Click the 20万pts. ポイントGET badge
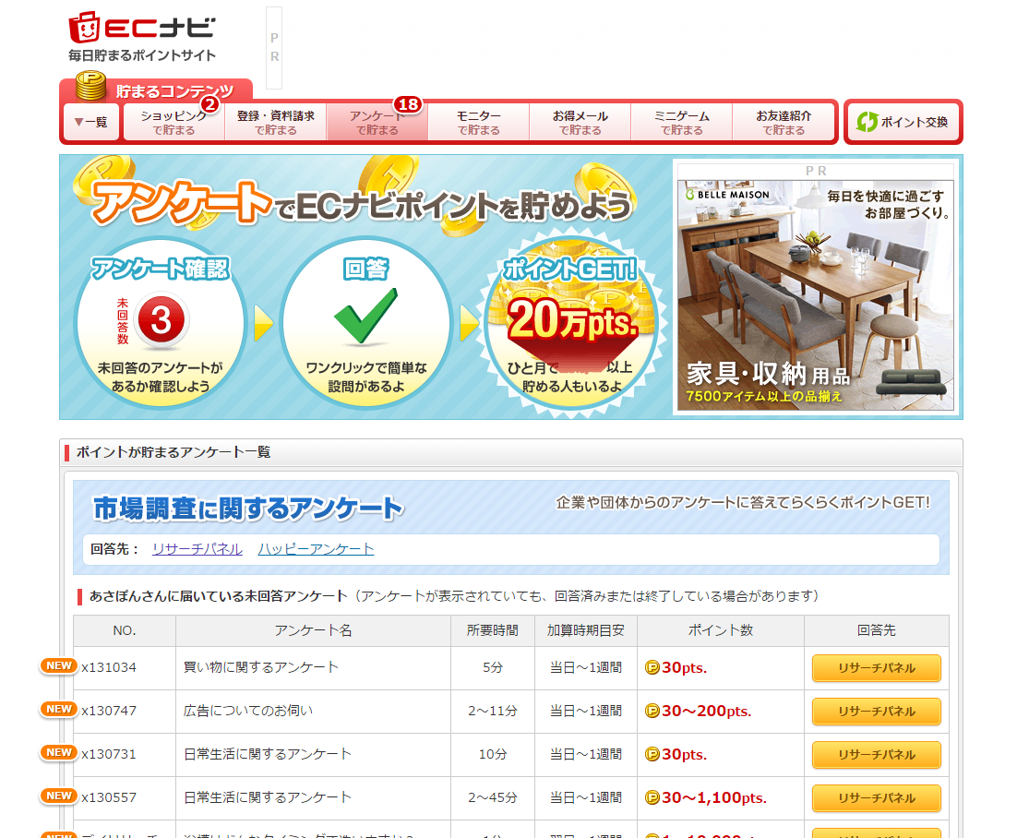Viewport: 1017px width, 838px height. pos(570,322)
